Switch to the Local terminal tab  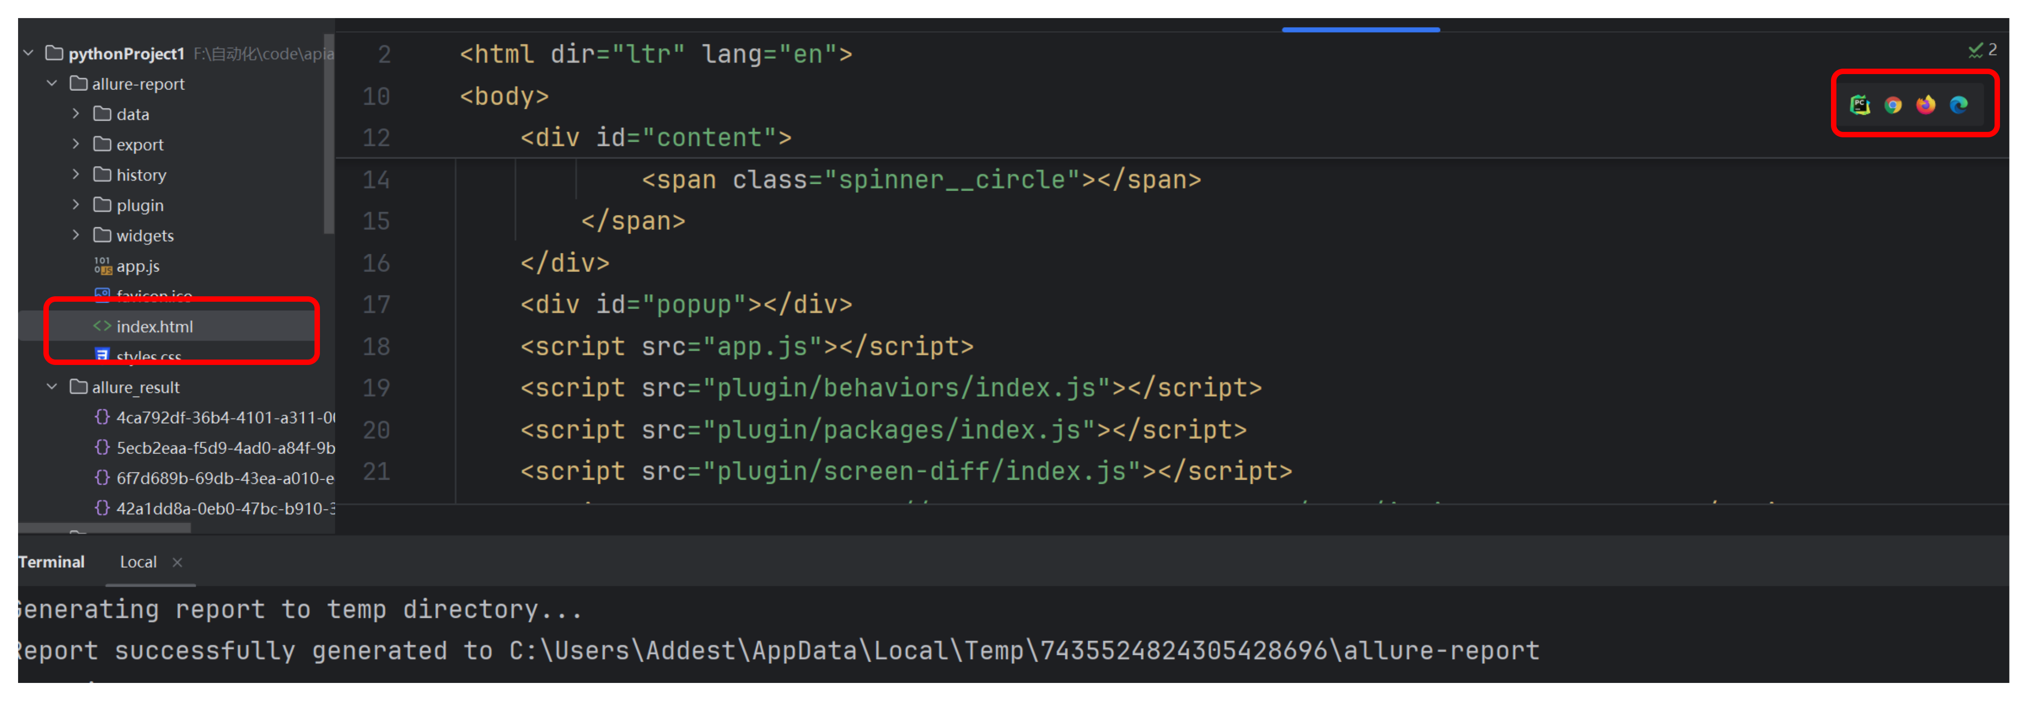click(x=138, y=562)
